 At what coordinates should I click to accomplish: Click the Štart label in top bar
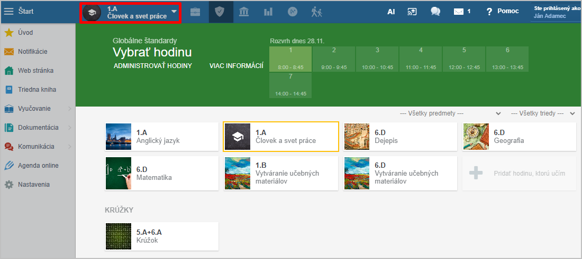26,12
